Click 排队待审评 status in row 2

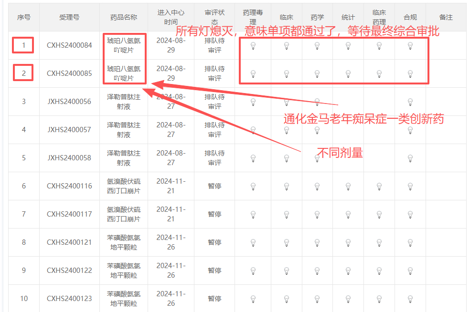214,73
